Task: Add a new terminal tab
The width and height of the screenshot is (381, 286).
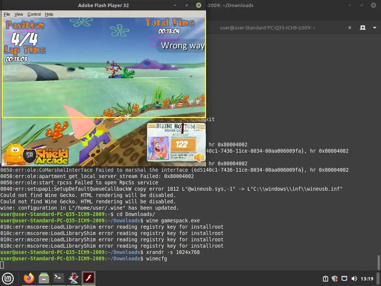Action: click(362, 28)
